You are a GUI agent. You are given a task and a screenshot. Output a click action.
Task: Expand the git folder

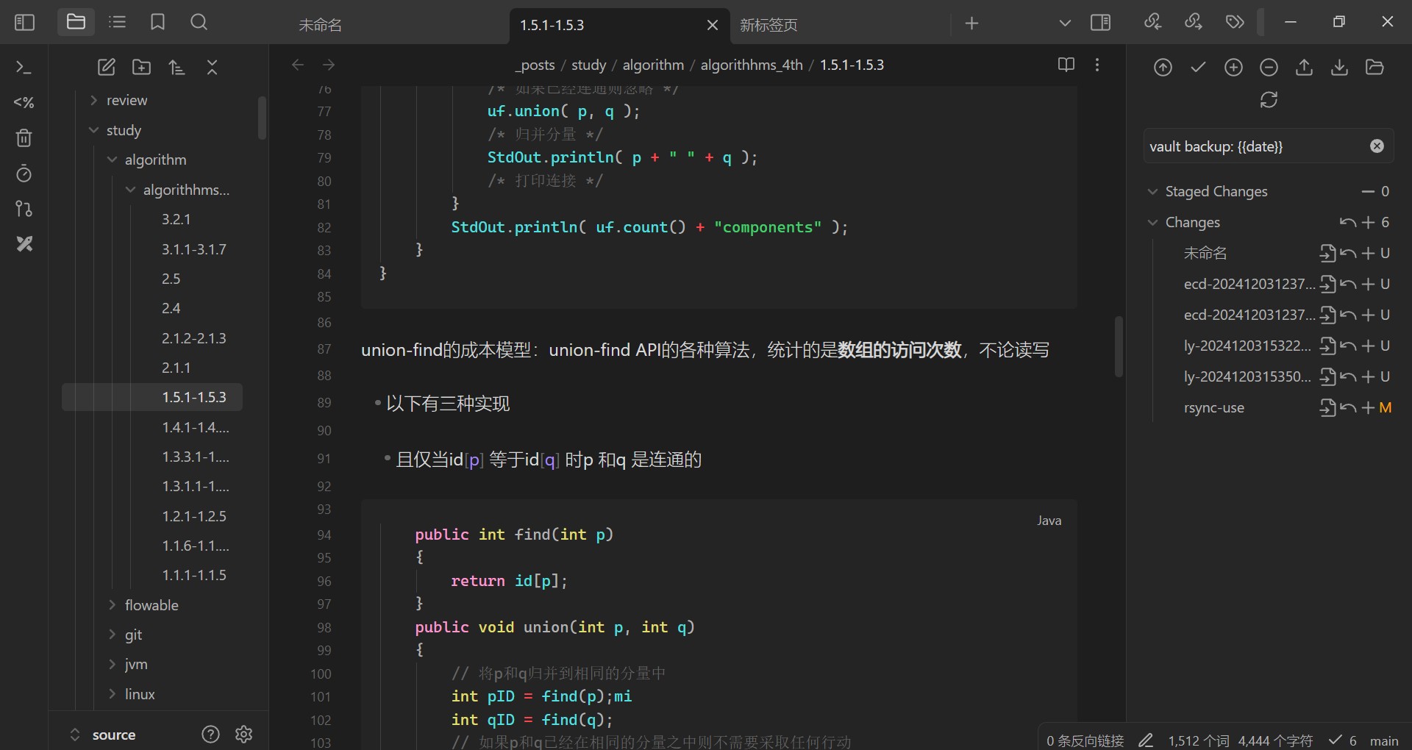(133, 635)
